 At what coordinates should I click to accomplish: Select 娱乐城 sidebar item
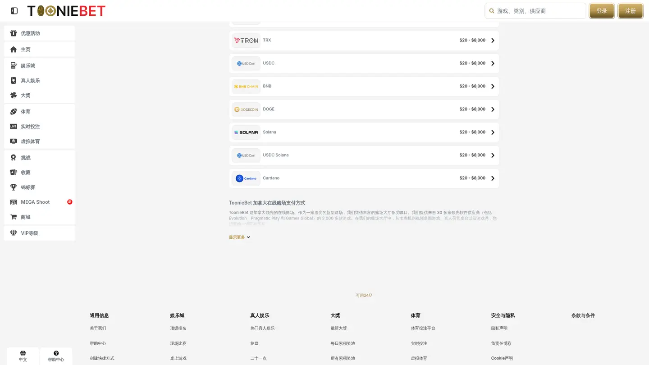40,66
